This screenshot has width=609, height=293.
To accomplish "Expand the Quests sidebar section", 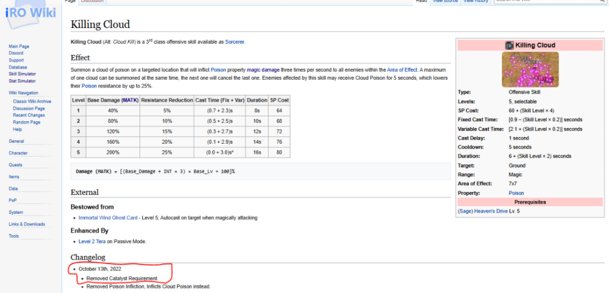I will [15, 164].
